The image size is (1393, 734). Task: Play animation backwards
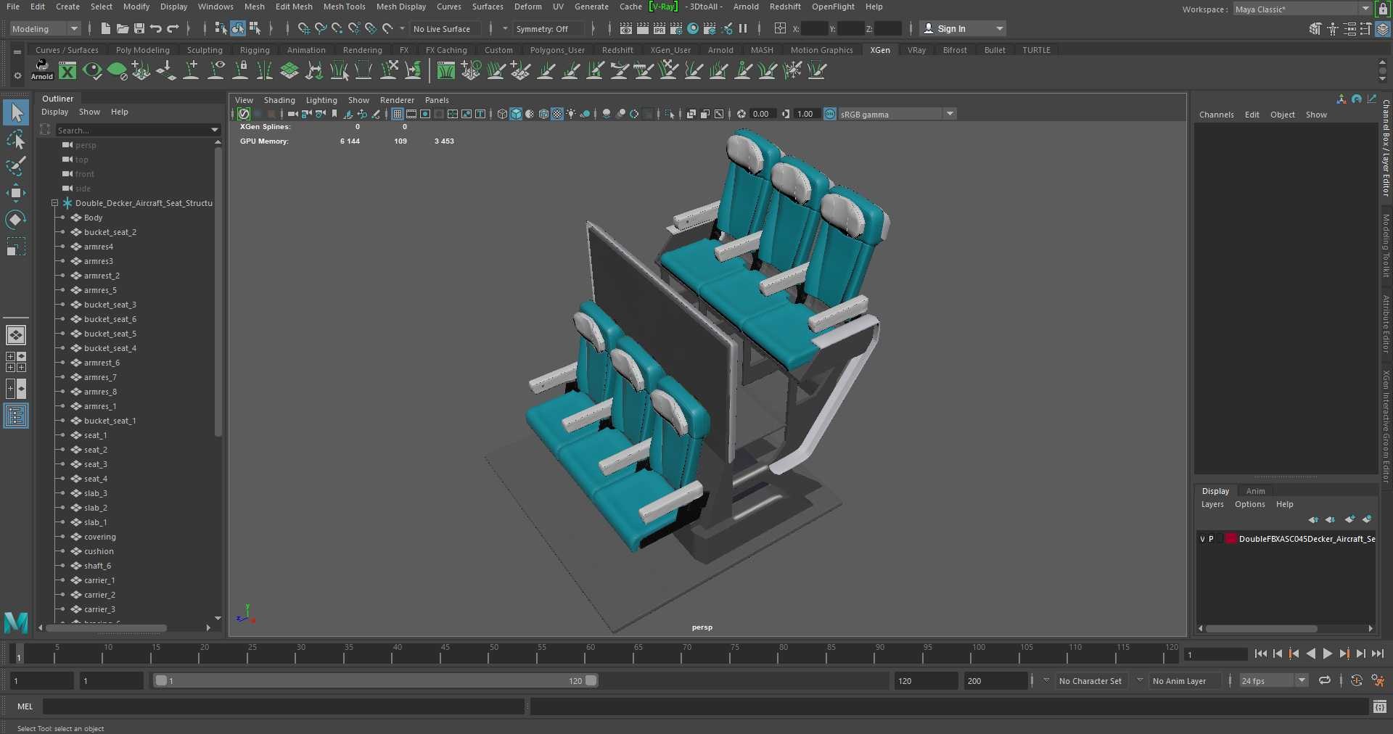pos(1311,653)
